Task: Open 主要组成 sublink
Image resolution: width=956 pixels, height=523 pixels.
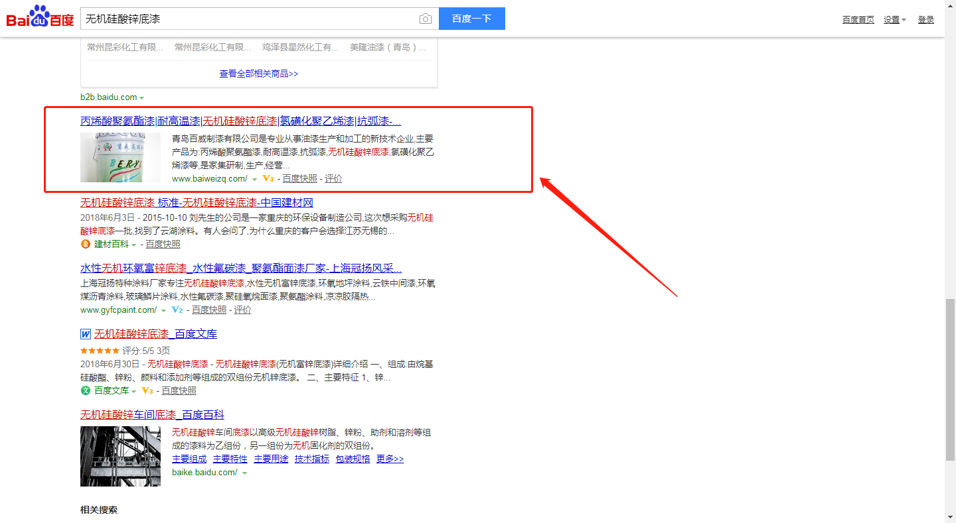Action: pos(189,459)
